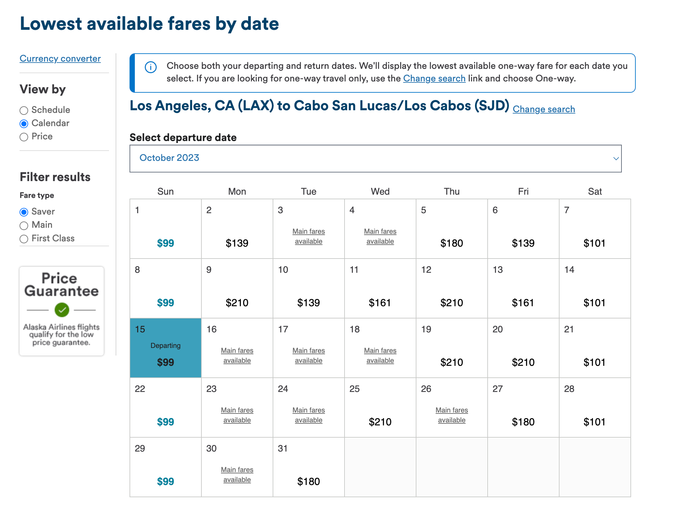
Task: Select the $99 fare on October 1
Action: 165,243
